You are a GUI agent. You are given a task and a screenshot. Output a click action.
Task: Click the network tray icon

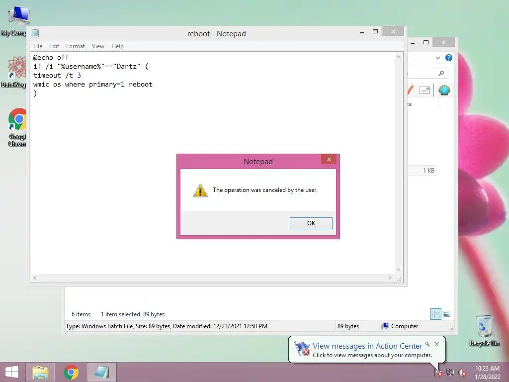[450, 372]
